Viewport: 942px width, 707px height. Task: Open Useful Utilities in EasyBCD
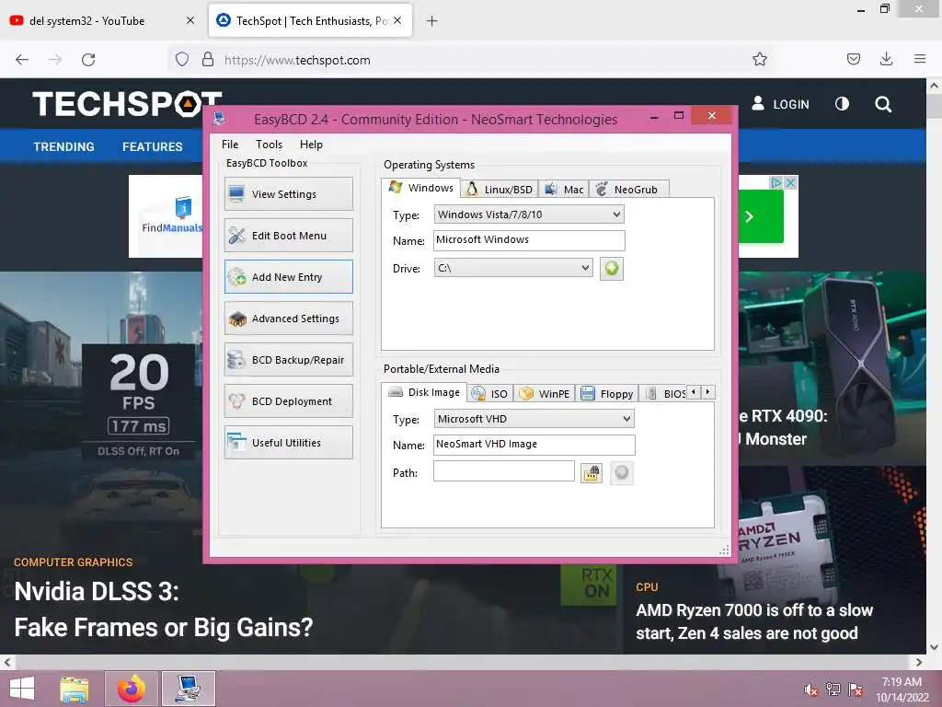288,443
